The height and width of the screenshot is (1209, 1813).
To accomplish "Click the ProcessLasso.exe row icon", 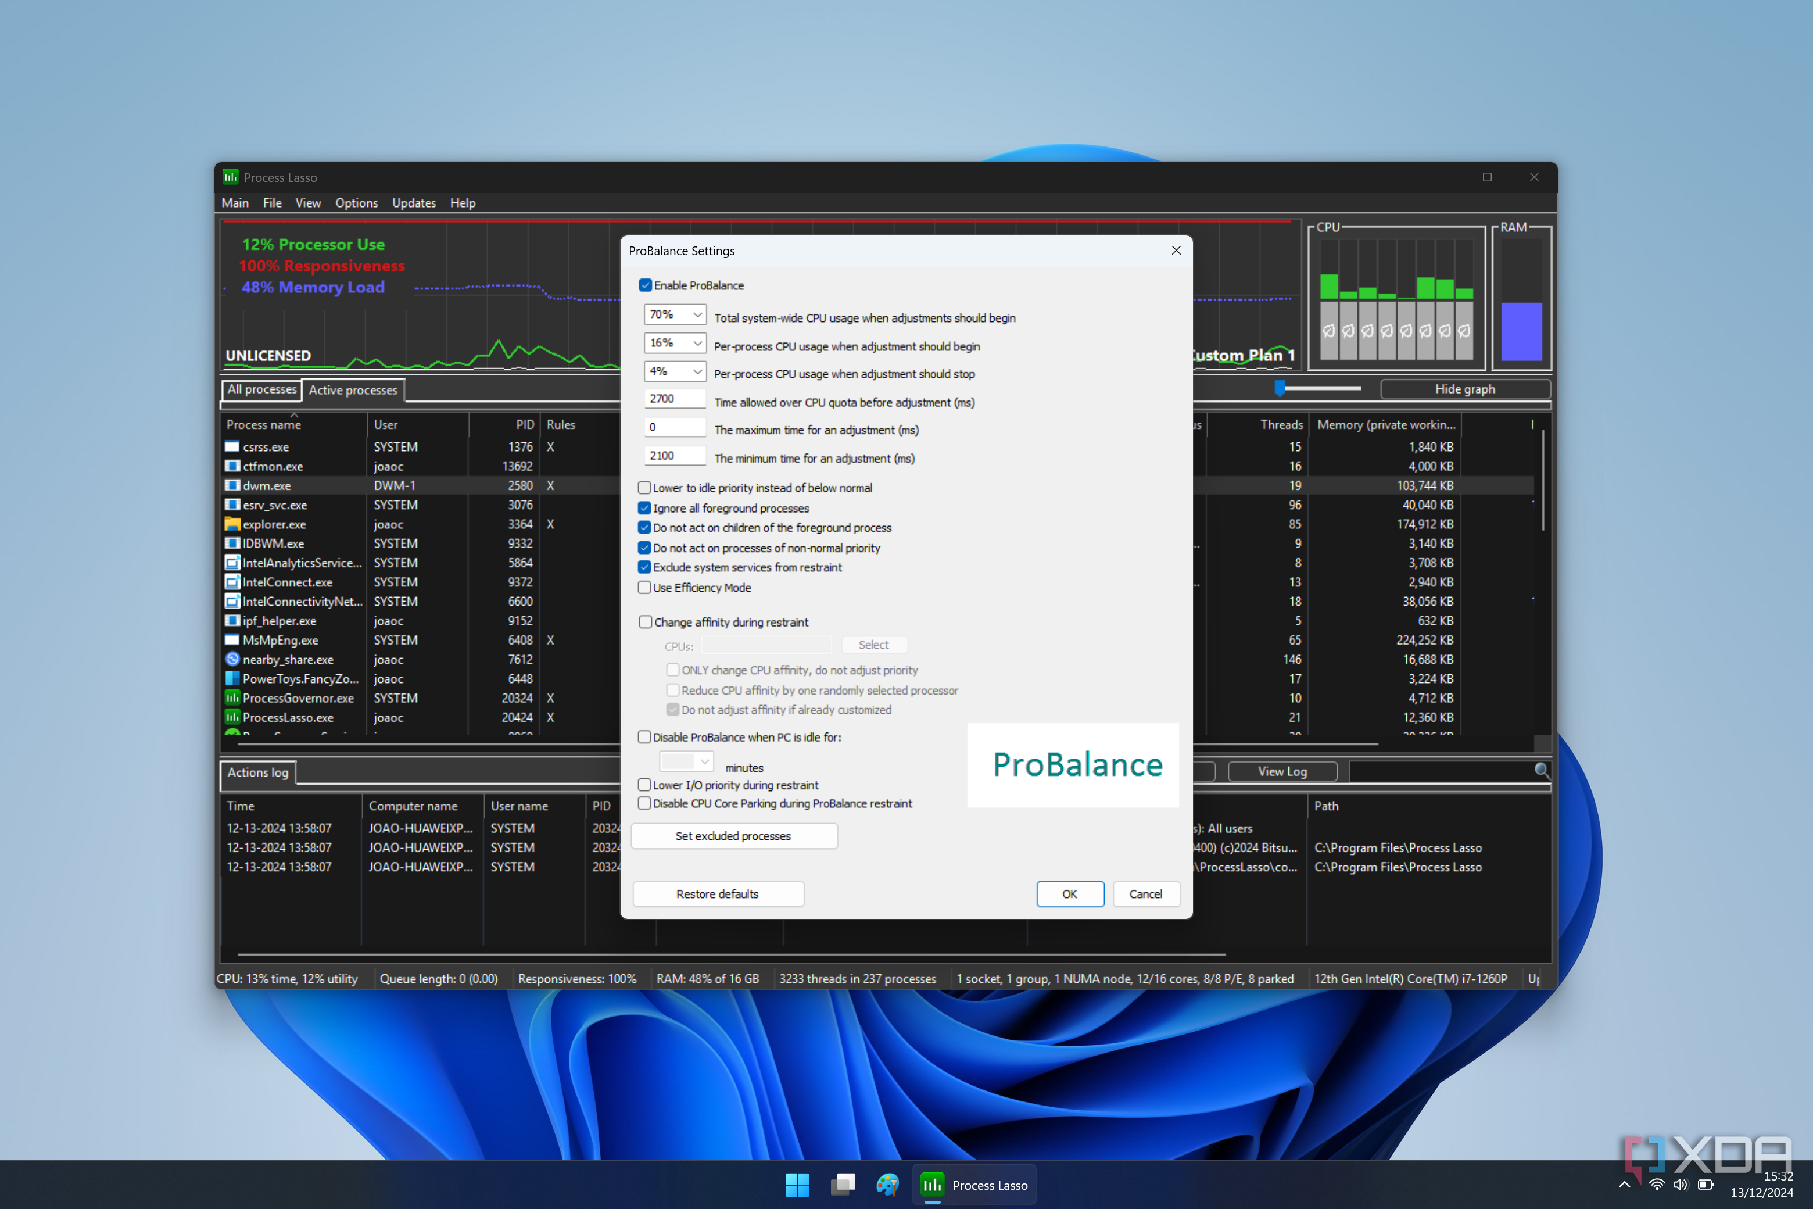I will 232,717.
